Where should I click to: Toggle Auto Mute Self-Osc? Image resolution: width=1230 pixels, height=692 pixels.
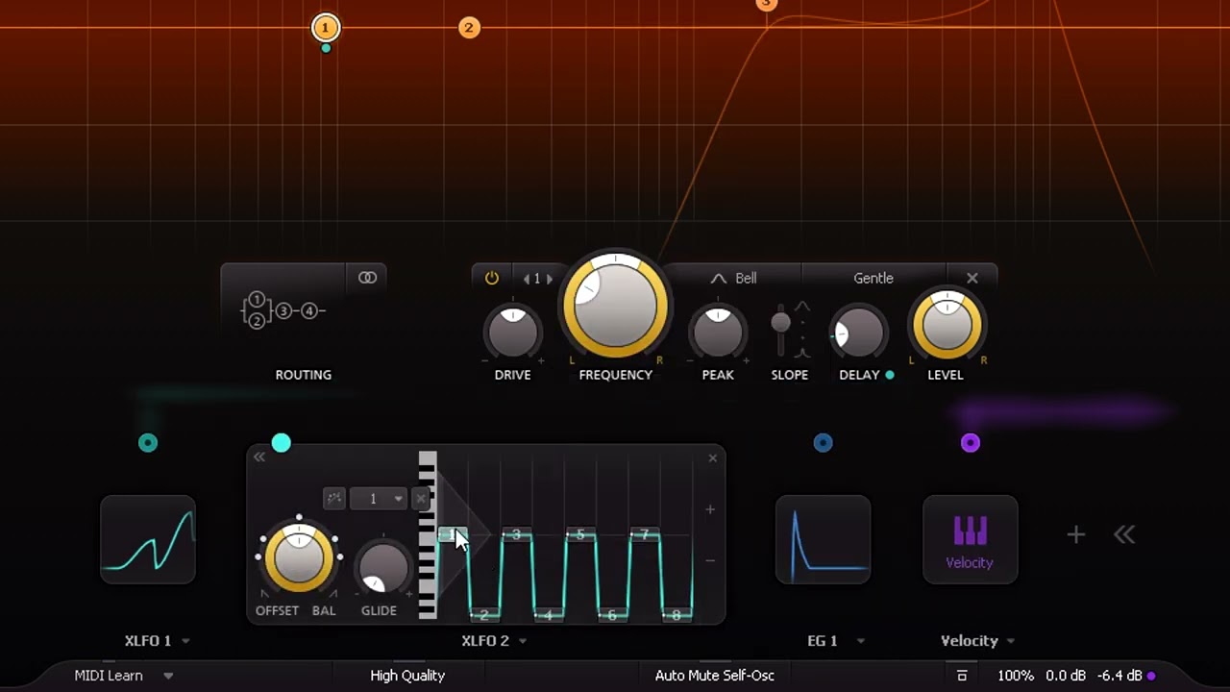click(x=715, y=676)
